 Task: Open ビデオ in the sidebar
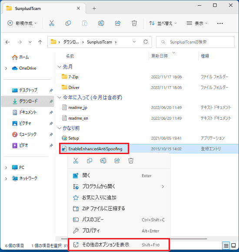tap(20, 145)
